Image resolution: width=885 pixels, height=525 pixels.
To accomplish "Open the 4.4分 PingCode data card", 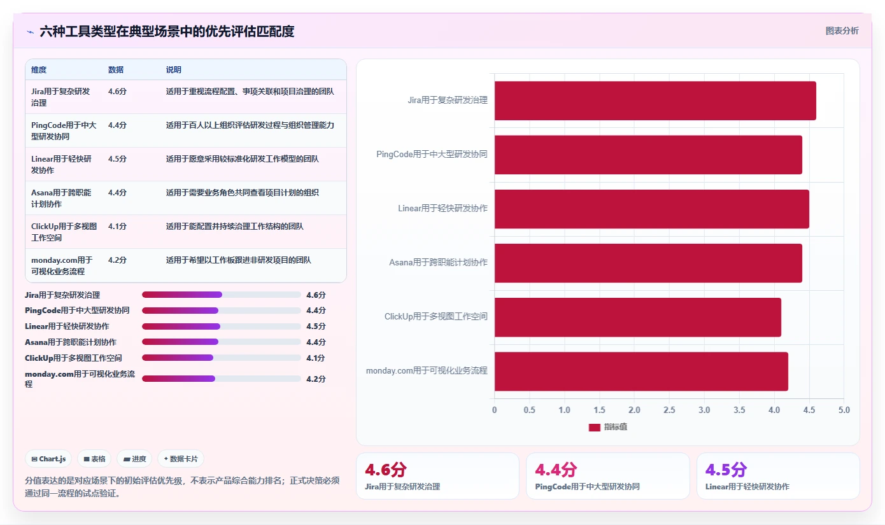I will click(608, 476).
